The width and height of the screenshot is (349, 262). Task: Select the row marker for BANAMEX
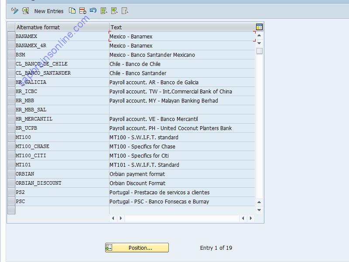tap(11, 36)
